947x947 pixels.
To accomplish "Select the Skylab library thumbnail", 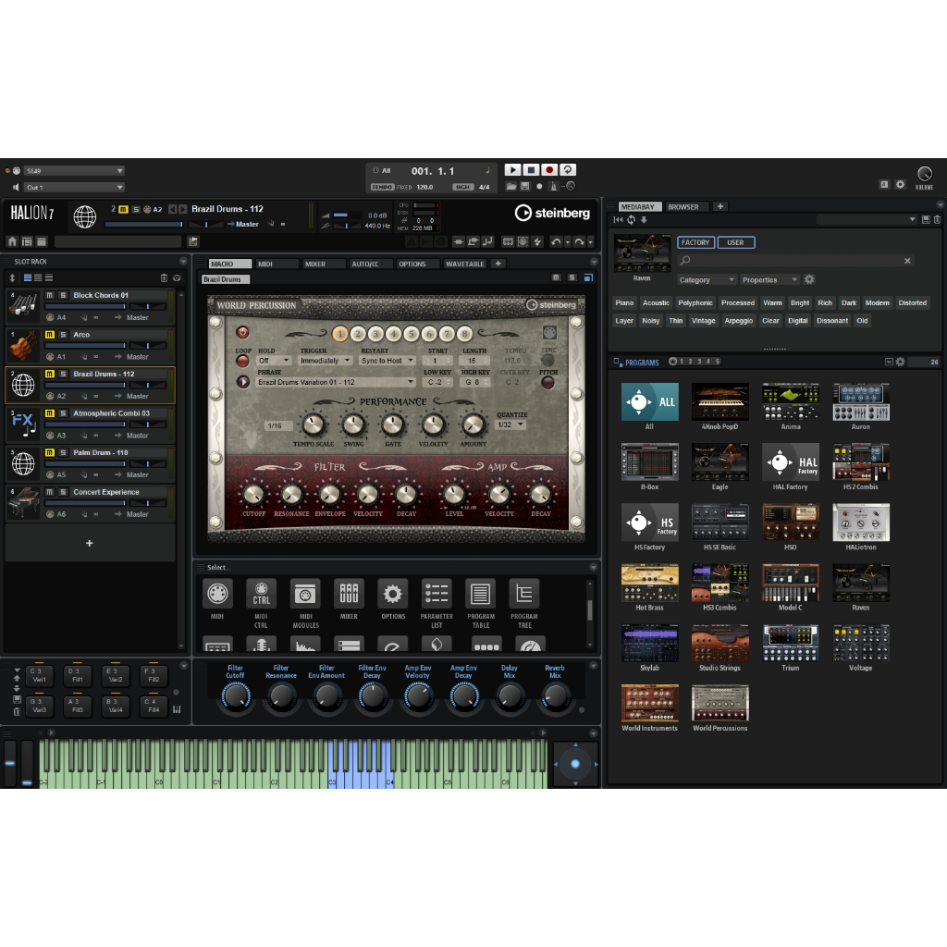I will (x=649, y=643).
